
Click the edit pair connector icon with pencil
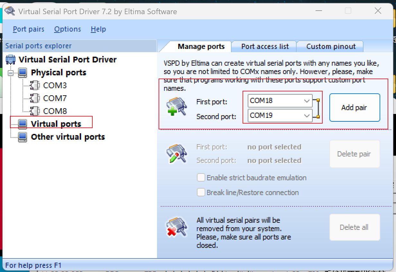pyautogui.click(x=176, y=154)
